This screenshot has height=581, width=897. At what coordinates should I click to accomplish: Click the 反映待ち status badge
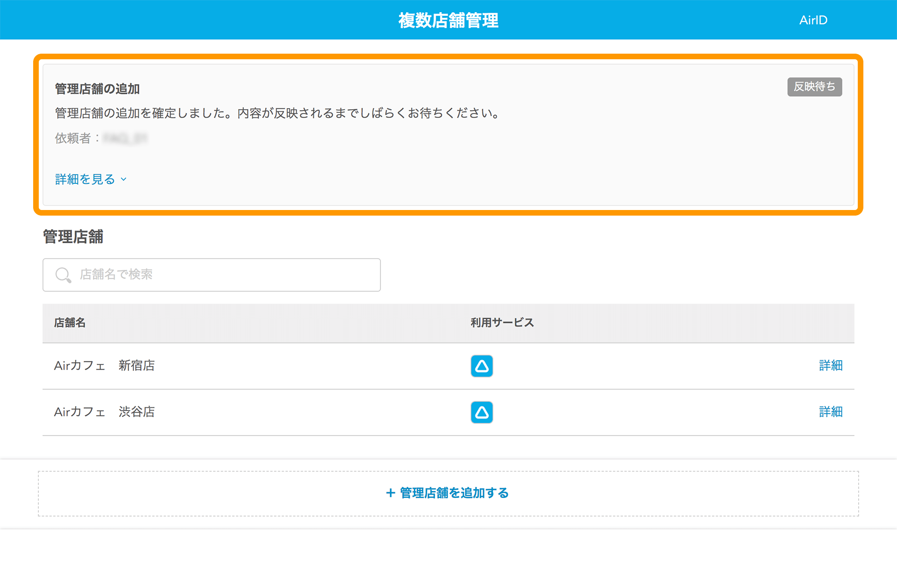(815, 86)
